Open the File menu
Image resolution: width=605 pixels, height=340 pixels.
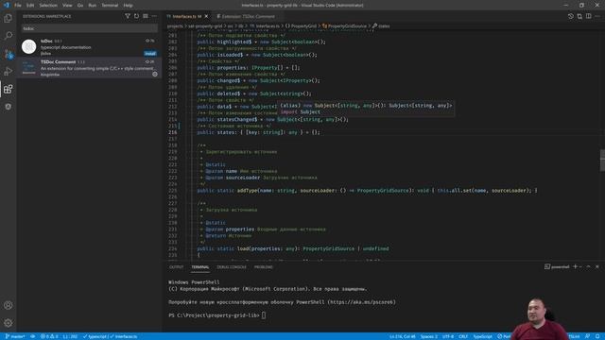click(18, 6)
